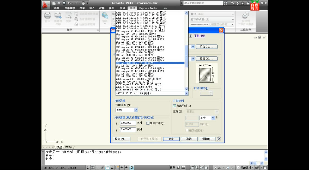This screenshot has width=309, height=170.
Task: Open the dropdown arrow left of 添加 button
Action: pos(193,47)
